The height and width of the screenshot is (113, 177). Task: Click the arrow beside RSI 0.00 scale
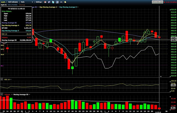pyautogui.click(x=170, y=91)
